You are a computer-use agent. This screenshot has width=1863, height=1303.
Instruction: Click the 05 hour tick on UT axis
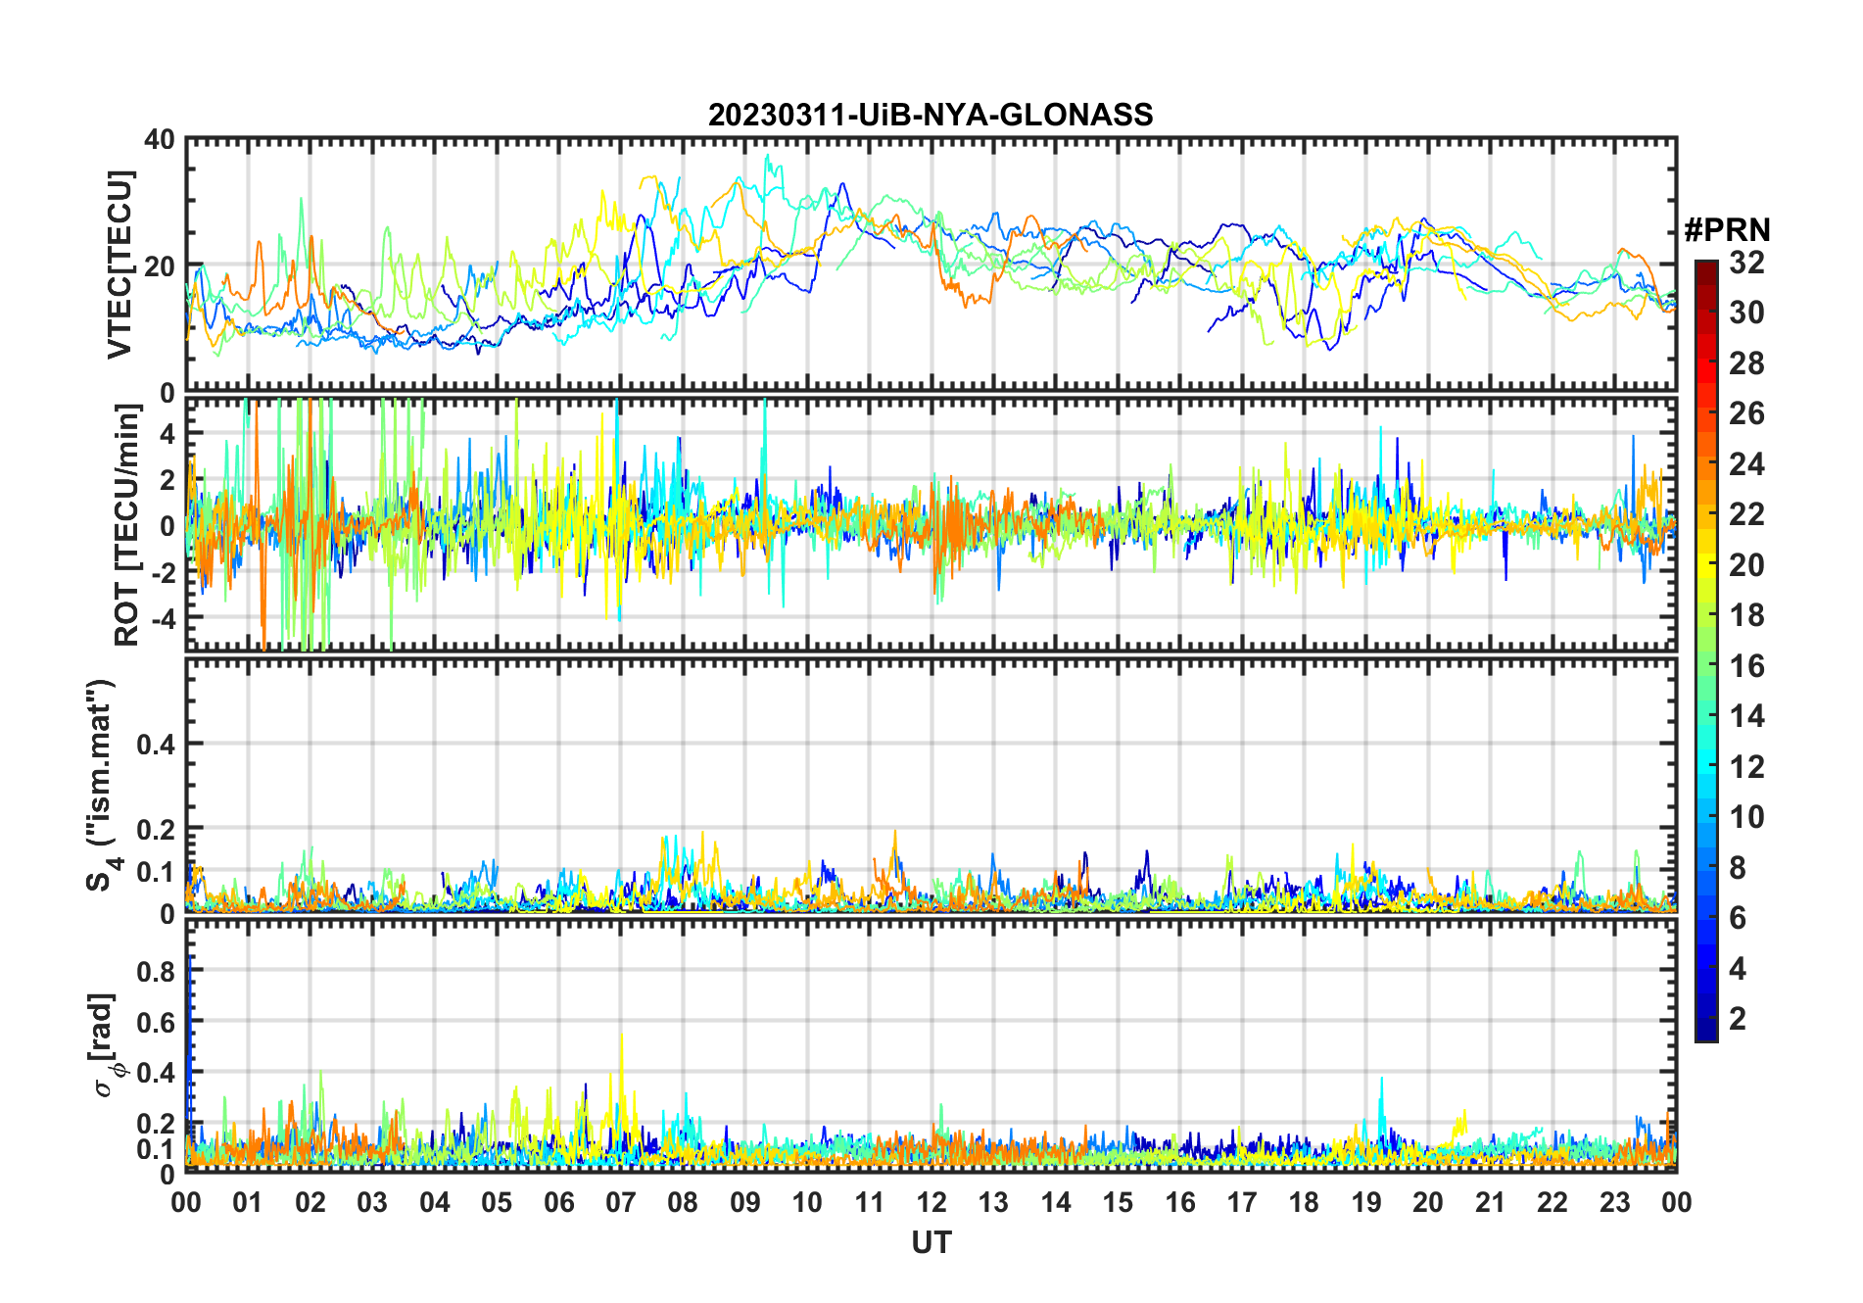click(x=497, y=1203)
